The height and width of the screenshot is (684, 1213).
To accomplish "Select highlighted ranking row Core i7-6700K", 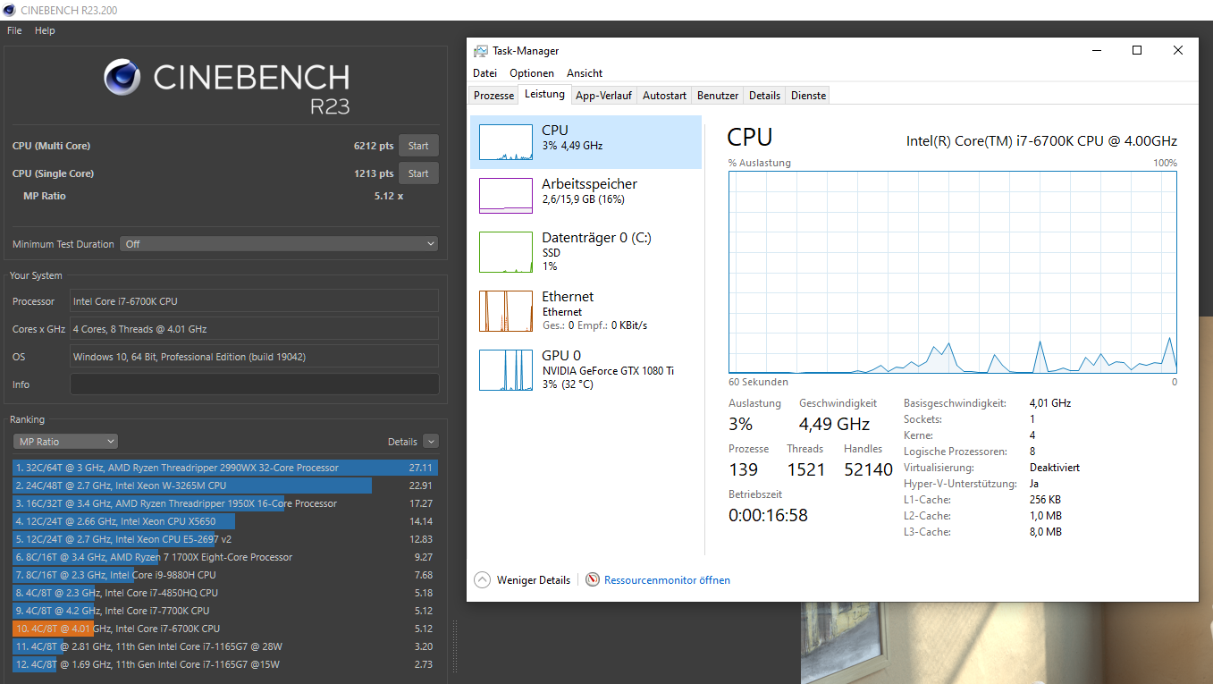I will (225, 629).
